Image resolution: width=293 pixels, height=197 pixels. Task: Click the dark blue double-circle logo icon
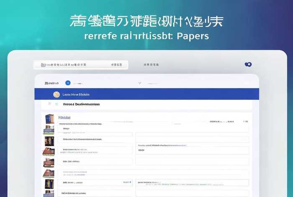click(x=248, y=65)
